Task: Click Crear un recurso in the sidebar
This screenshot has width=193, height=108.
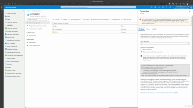Action: tap(11, 13)
